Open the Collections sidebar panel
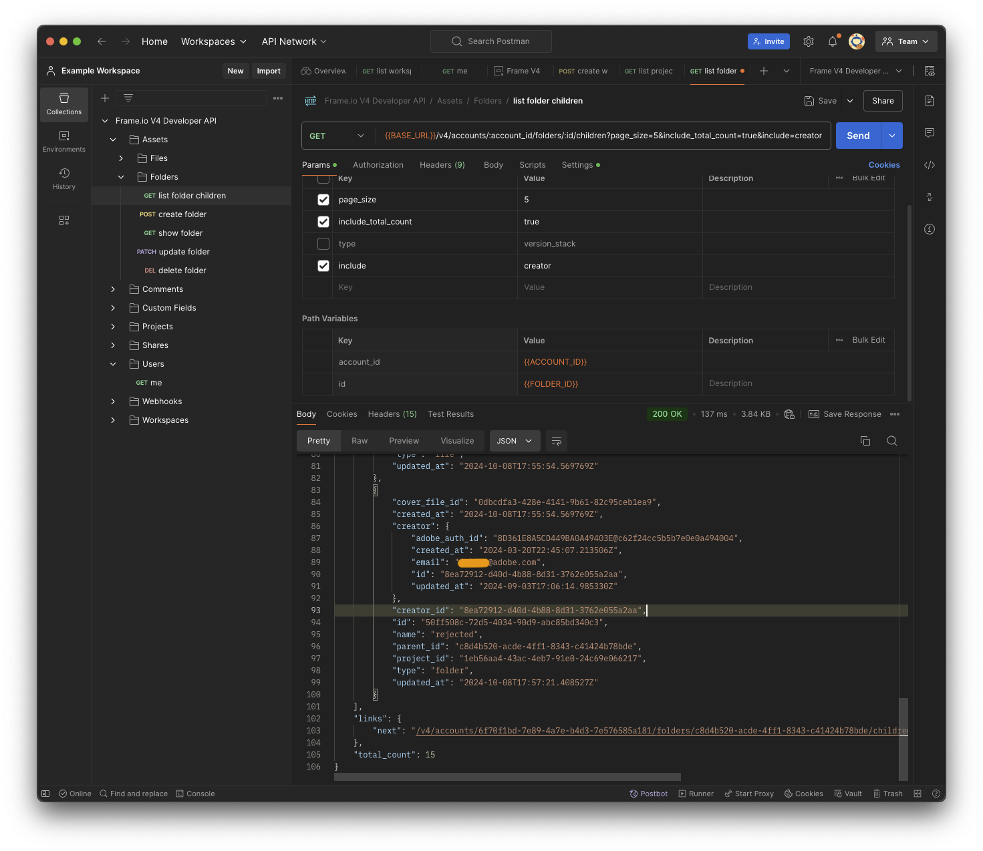Screen dimensions: 983x851 (x=64, y=104)
